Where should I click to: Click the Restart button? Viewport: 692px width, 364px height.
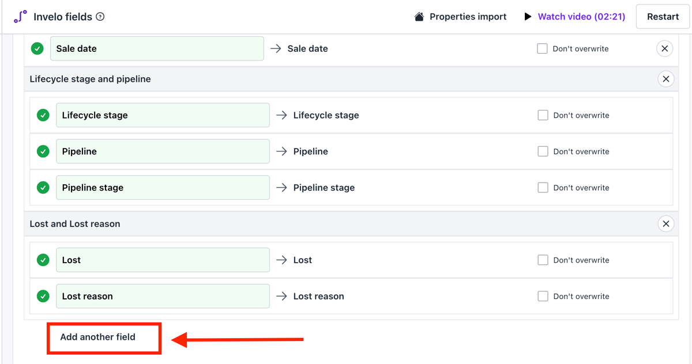click(663, 17)
